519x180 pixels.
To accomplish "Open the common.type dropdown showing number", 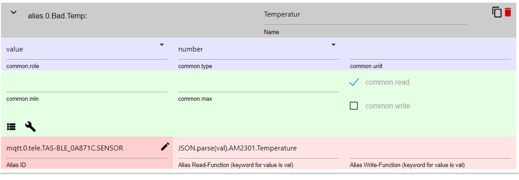I will pyautogui.click(x=258, y=49).
